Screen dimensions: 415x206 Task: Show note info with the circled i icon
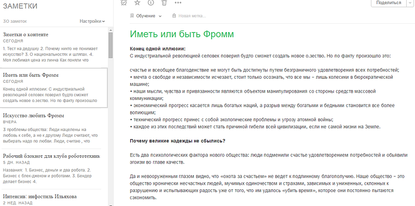tap(151, 3)
